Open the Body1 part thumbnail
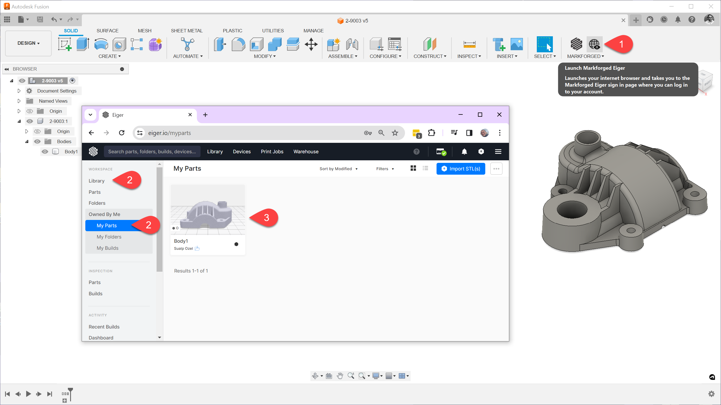The width and height of the screenshot is (721, 405). pyautogui.click(x=208, y=210)
